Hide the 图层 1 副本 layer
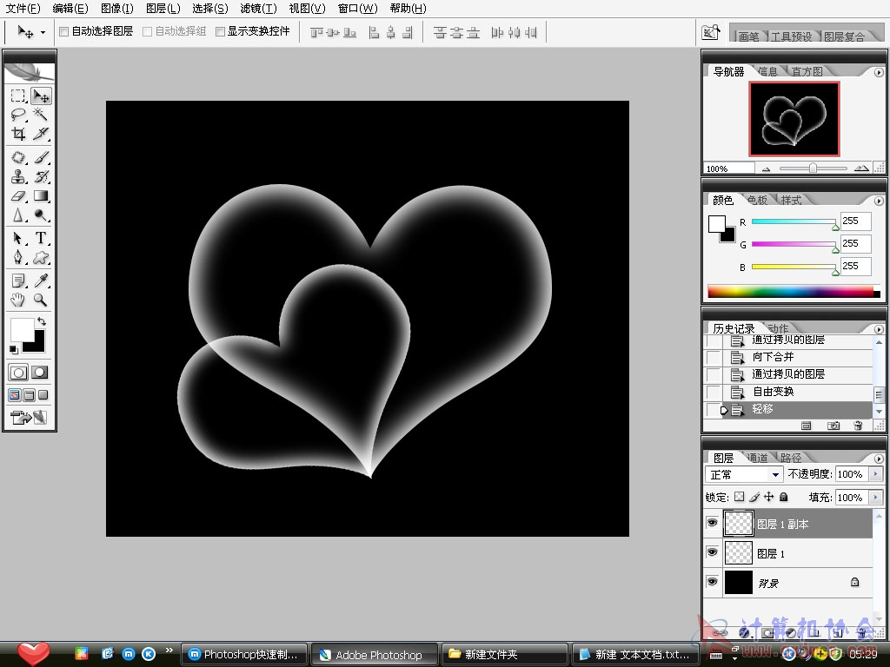This screenshot has height=667, width=890. pyautogui.click(x=713, y=523)
